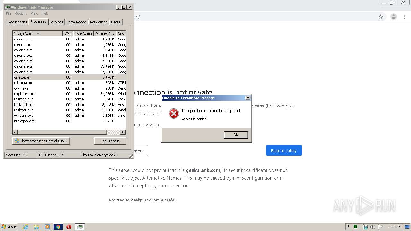Select the taskmgr.exe process
Image resolution: width=411 pixels, height=231 pixels.
point(69,110)
